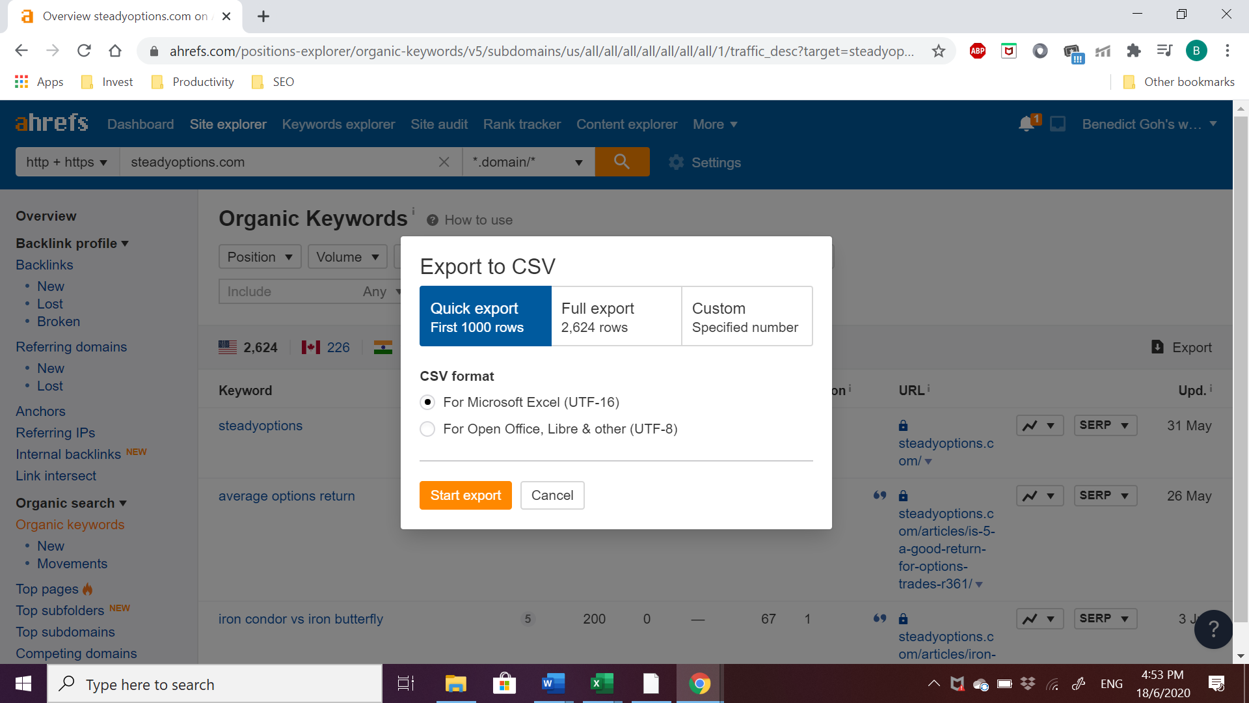This screenshot has width=1249, height=703.
Task: Choose Custom specified number export
Action: pos(747,316)
